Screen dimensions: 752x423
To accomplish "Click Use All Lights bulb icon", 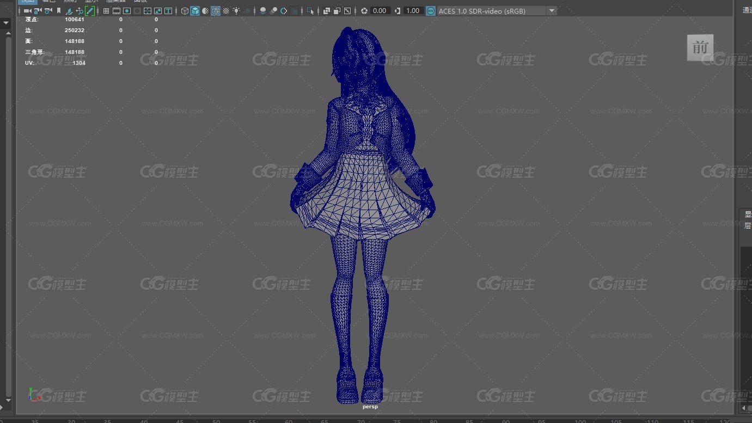I will tap(236, 11).
